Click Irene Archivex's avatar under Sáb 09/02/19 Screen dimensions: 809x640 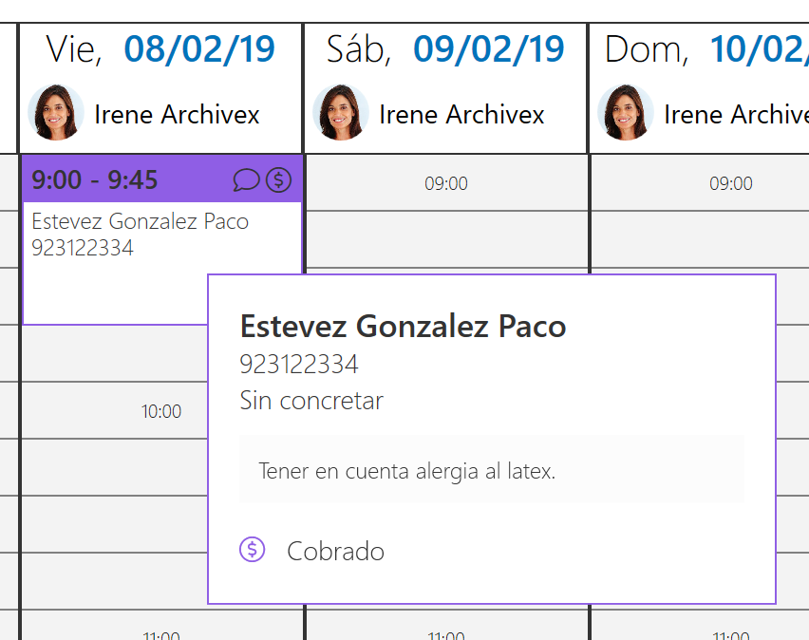[340, 112]
